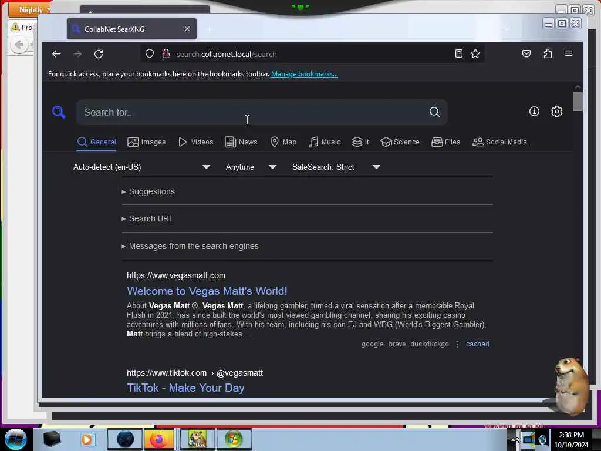
Task: Click the google engine label
Action: tap(373, 344)
